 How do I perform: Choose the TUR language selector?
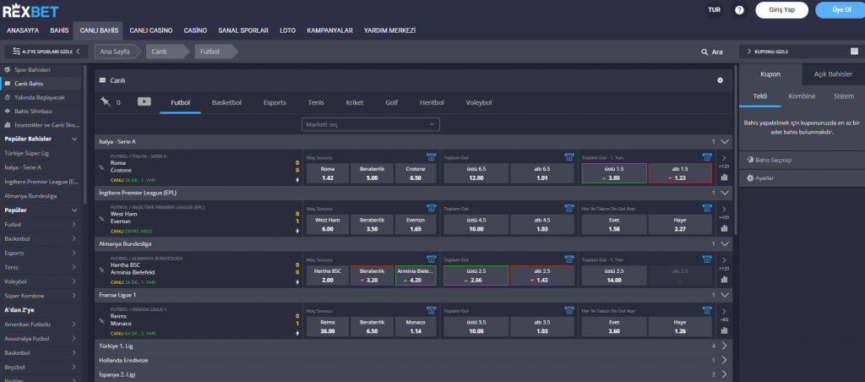(x=714, y=10)
